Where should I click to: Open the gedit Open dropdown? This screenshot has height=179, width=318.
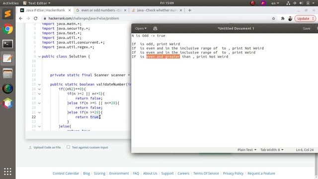tap(141, 28)
